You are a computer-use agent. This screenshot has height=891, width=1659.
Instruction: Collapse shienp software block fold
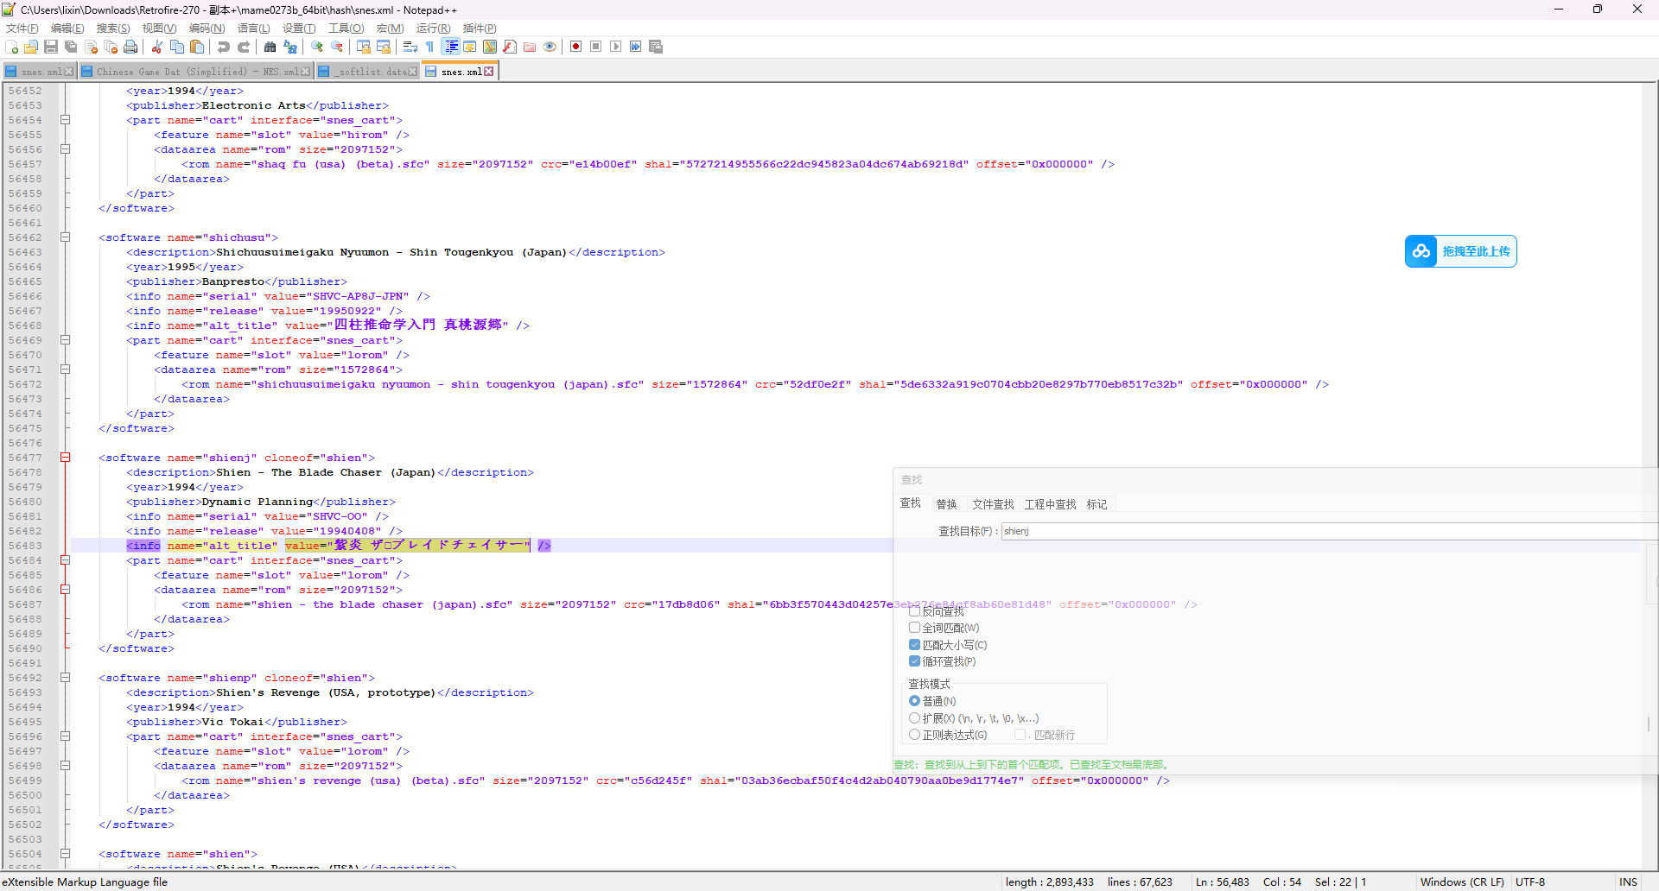click(65, 678)
